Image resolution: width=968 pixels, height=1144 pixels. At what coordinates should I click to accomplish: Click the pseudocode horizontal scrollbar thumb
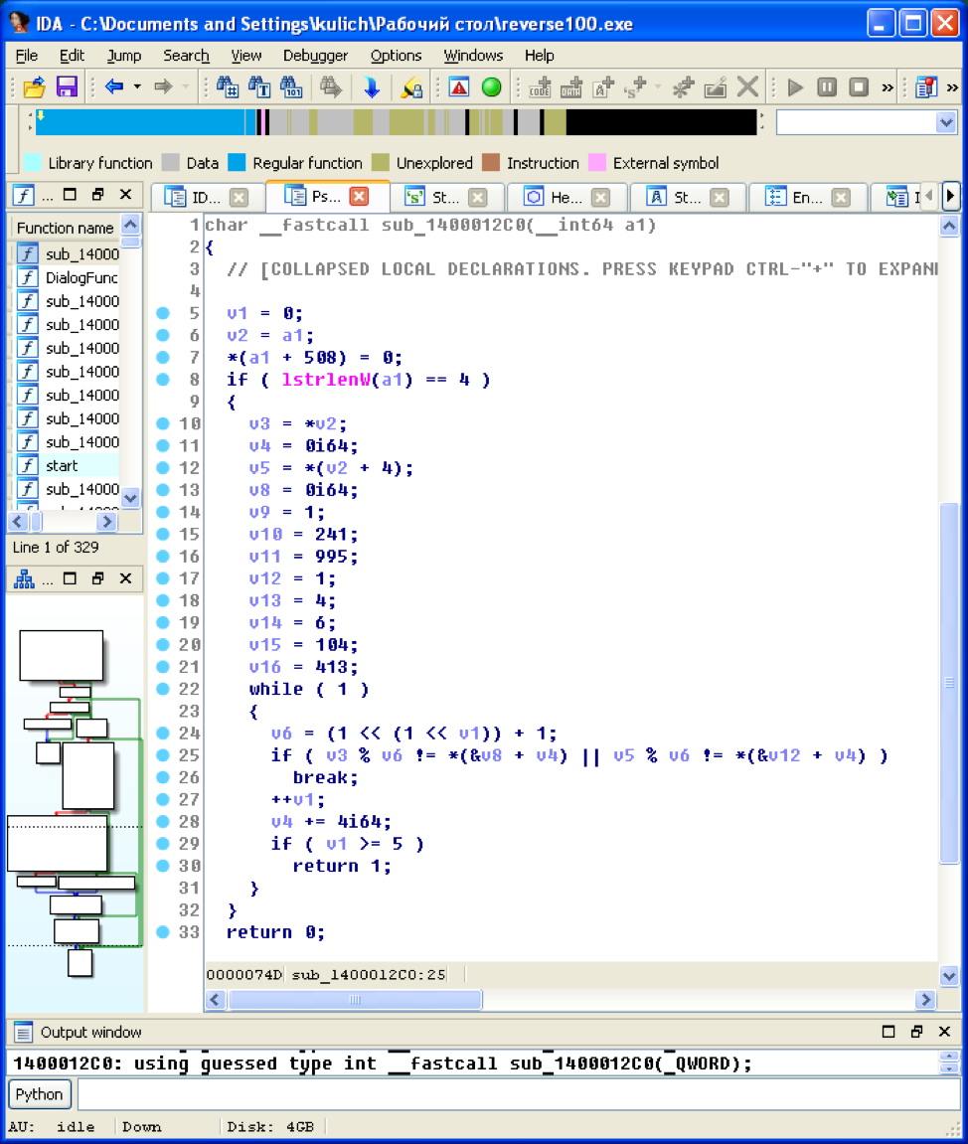tap(355, 1000)
